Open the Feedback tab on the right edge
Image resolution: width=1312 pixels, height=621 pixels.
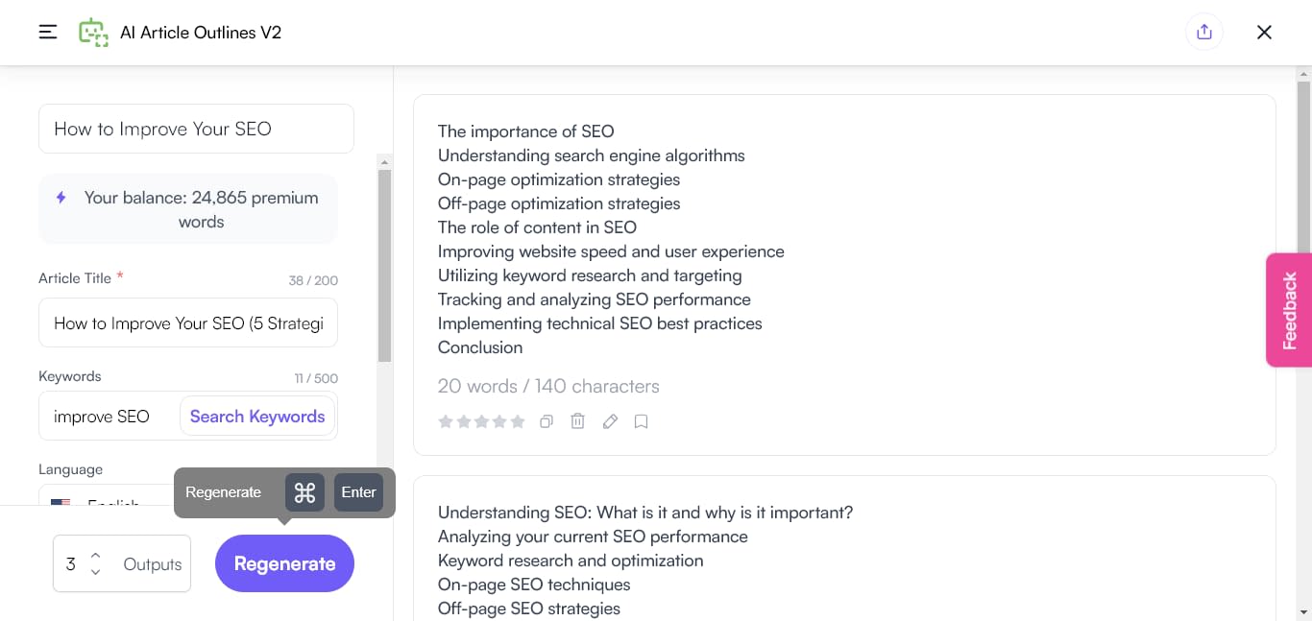tap(1288, 309)
